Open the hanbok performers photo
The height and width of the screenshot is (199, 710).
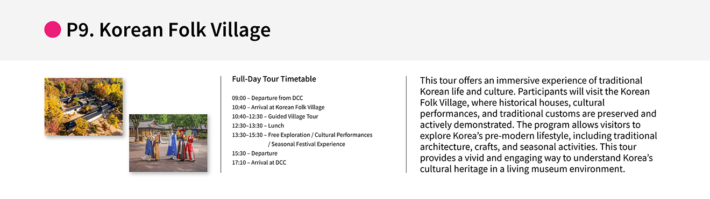(x=168, y=143)
